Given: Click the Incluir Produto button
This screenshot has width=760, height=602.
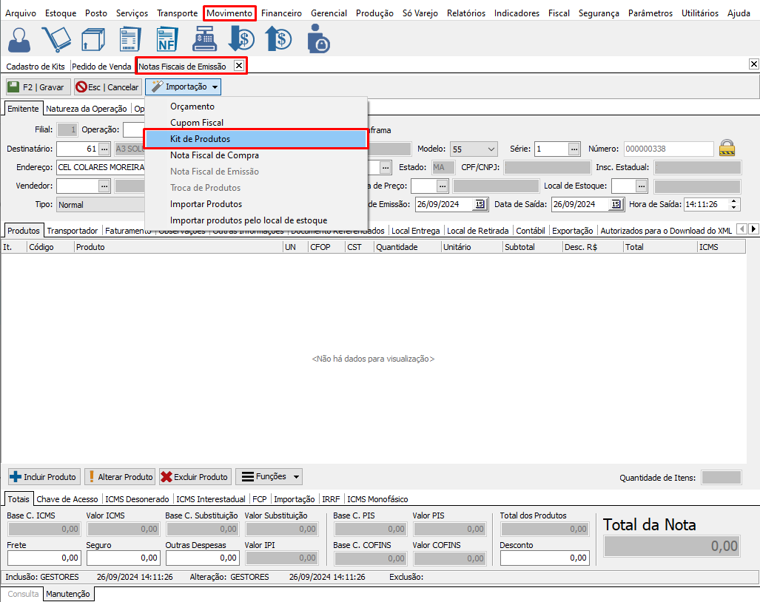Looking at the screenshot, I should [44, 477].
